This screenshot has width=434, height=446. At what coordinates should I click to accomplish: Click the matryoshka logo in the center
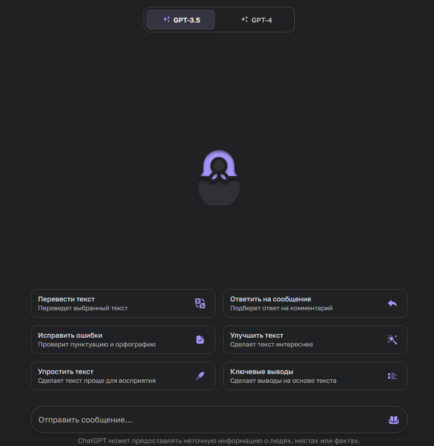[219, 177]
